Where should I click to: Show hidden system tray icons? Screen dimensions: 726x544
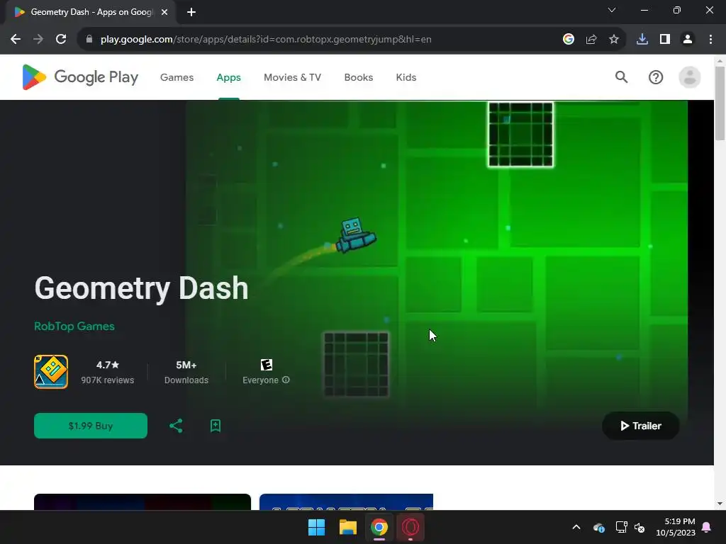pos(576,527)
